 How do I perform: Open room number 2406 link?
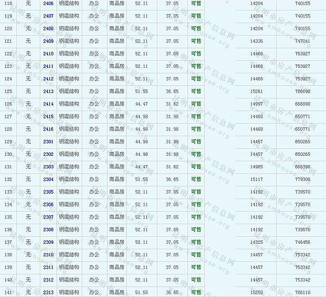(x=48, y=3)
